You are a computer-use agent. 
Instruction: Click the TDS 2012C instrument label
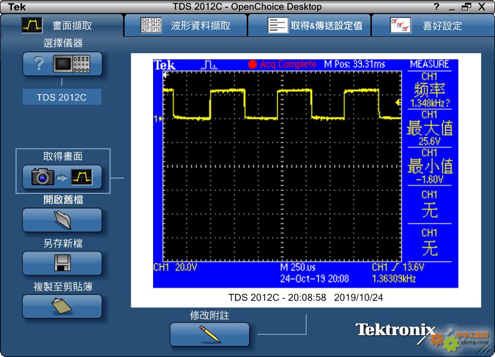coord(62,97)
